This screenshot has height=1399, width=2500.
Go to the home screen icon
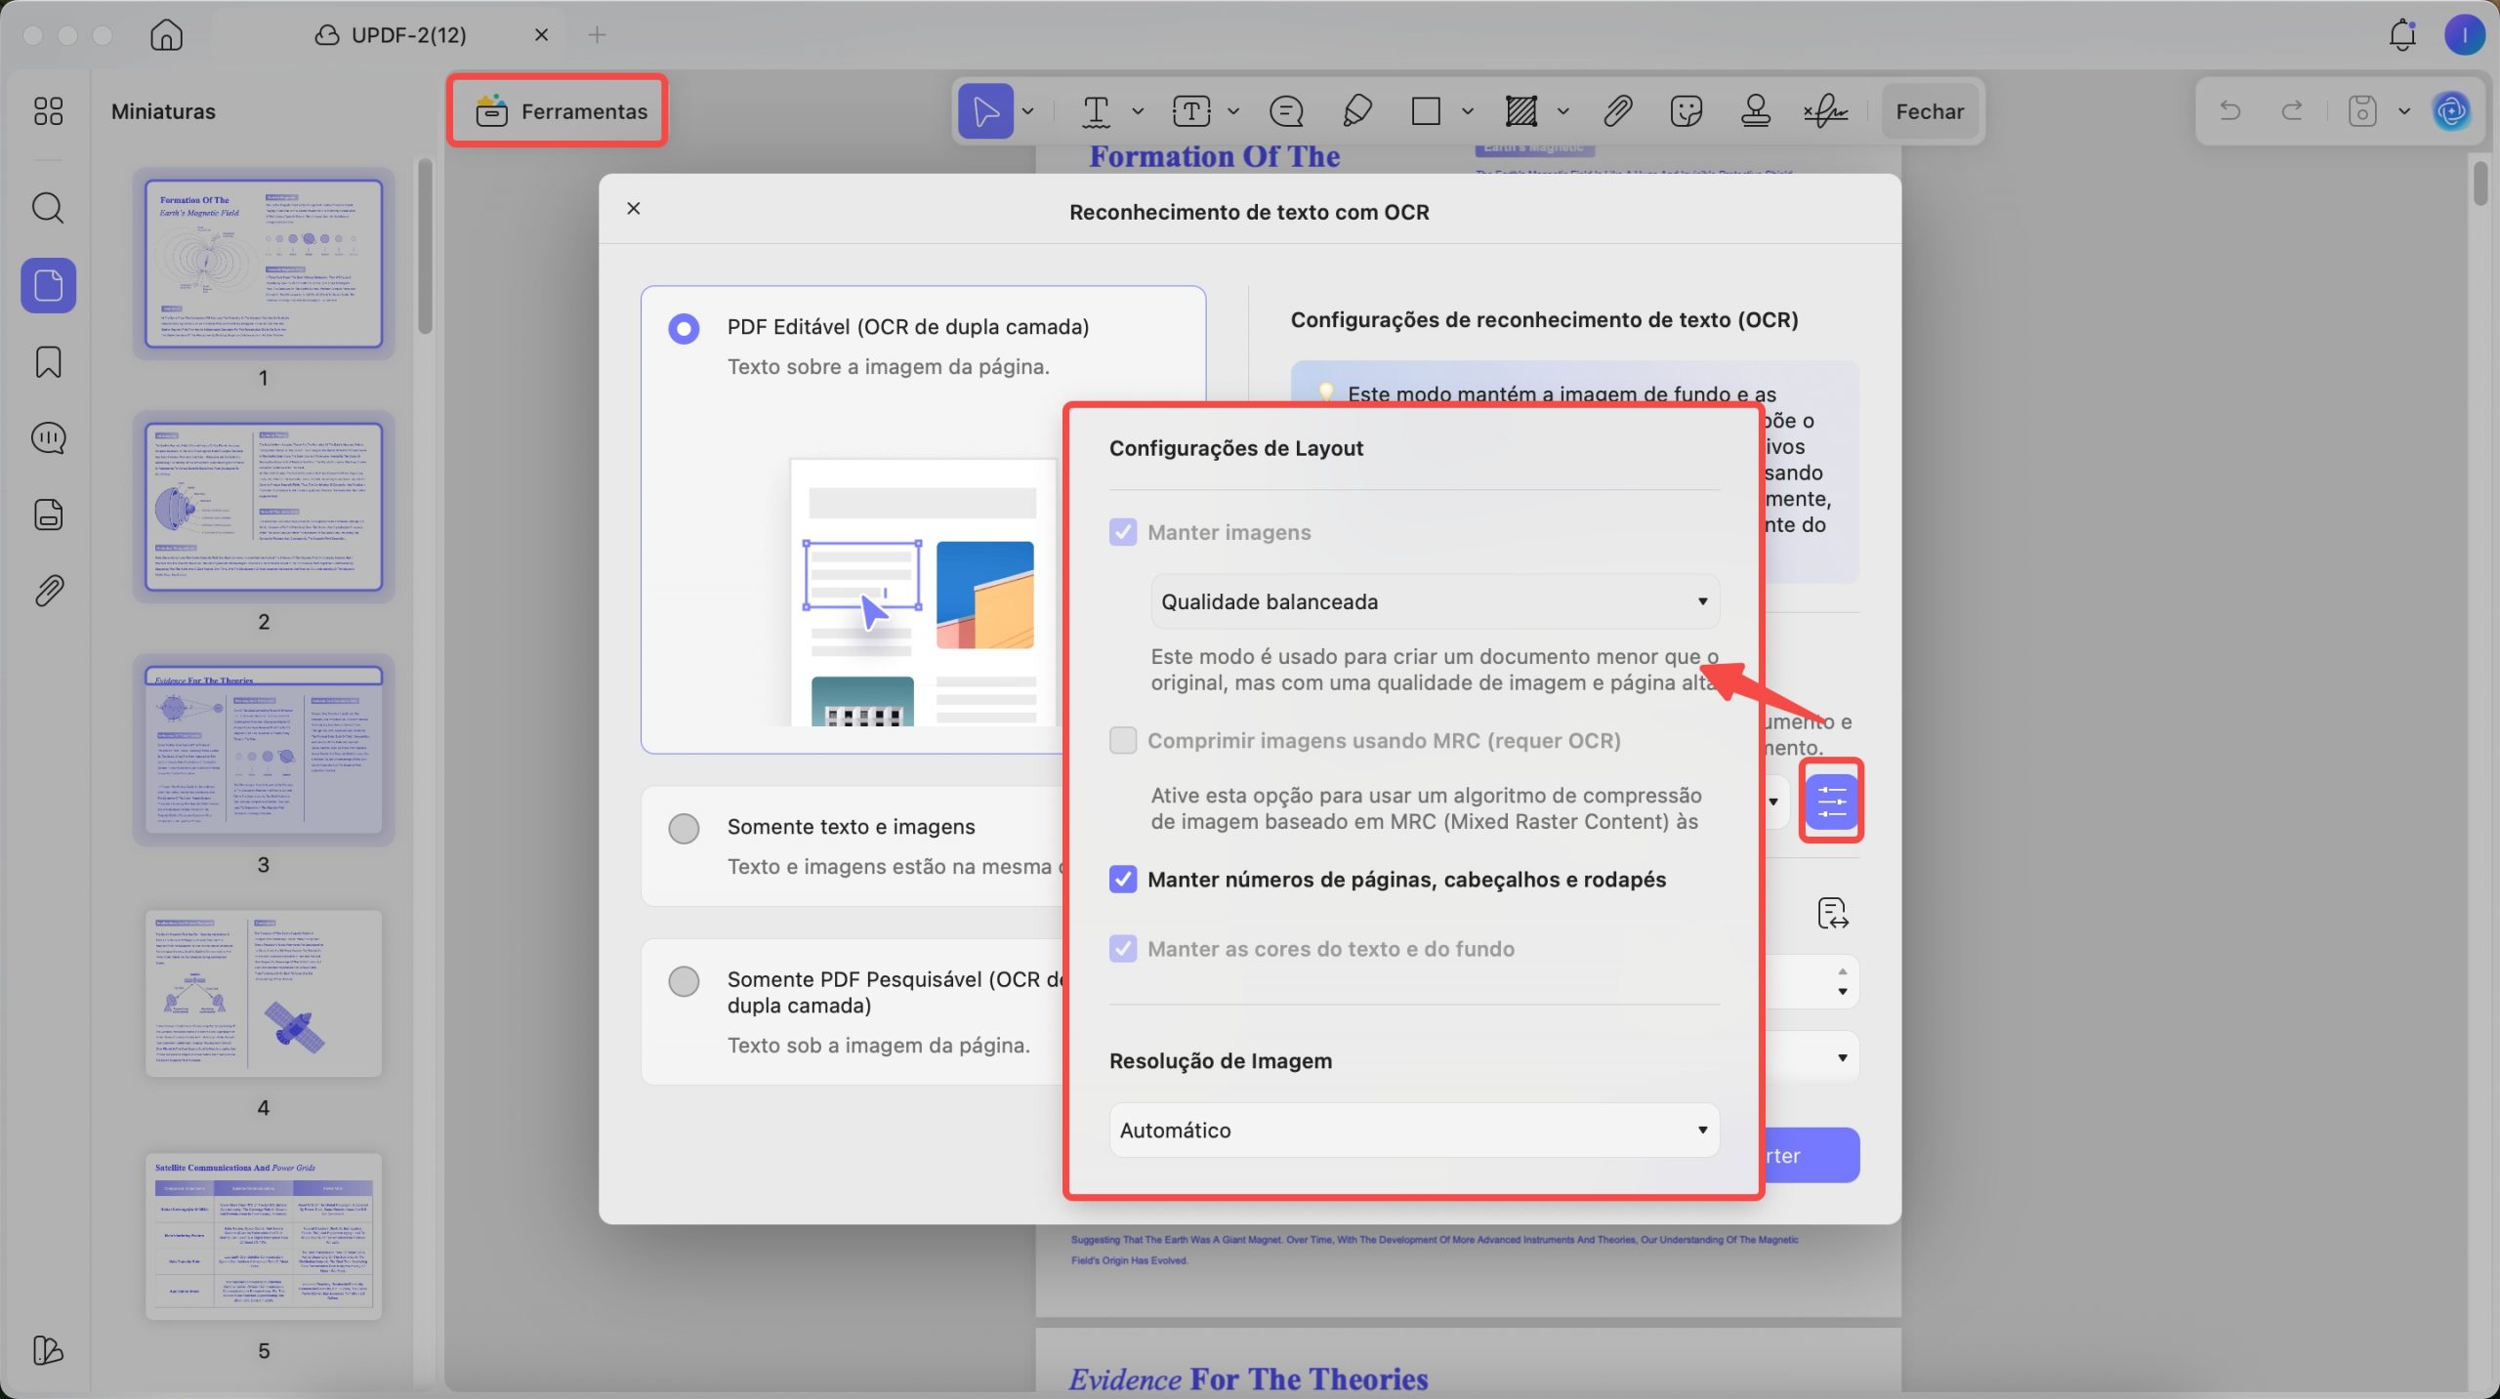click(166, 35)
